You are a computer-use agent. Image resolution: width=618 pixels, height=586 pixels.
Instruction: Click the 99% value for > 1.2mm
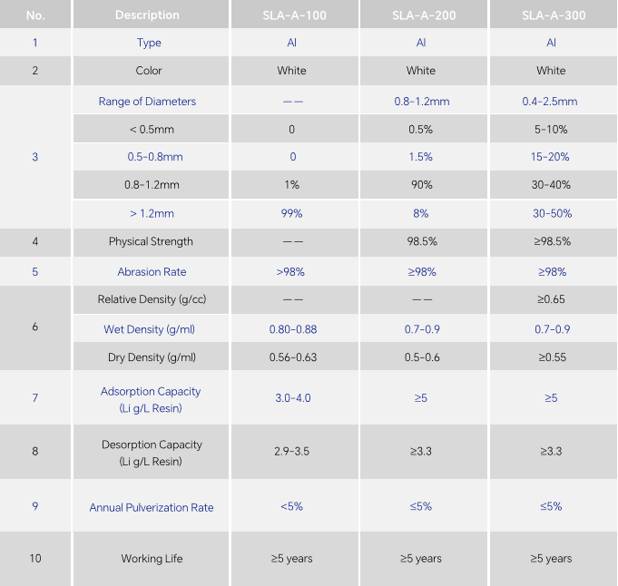tap(291, 214)
